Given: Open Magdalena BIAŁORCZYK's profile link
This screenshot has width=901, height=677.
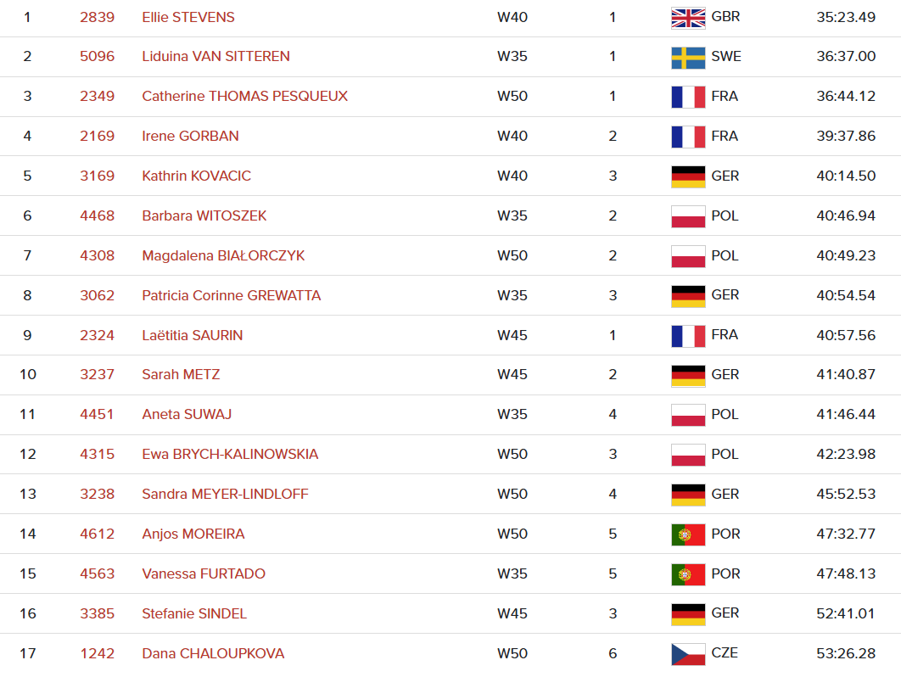Looking at the screenshot, I should (223, 256).
